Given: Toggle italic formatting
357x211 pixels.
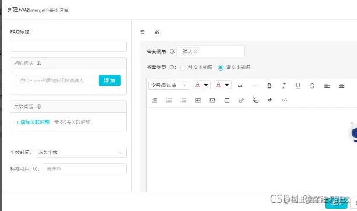Looking at the screenshot, I should 283,86.
